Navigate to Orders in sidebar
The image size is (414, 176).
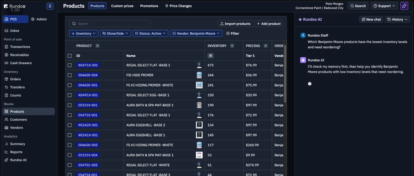[x=15, y=79]
